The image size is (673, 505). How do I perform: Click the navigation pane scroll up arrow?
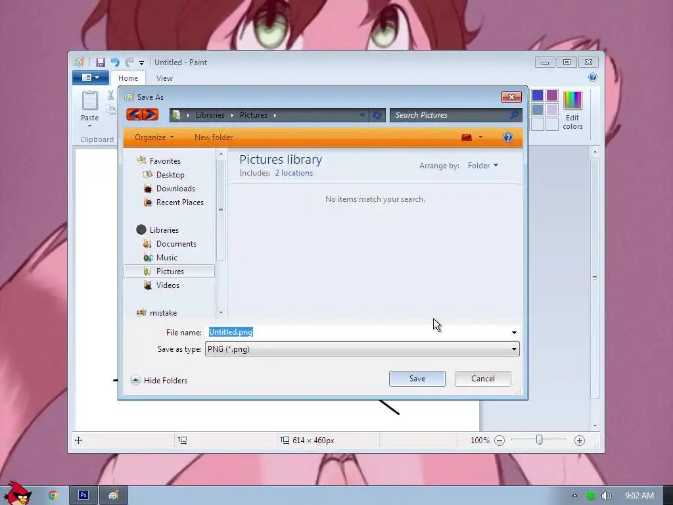[221, 153]
